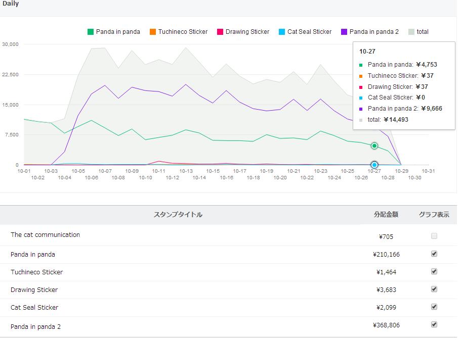461x341 pixels.
Task: Select The cat communication table row
Action: click(x=46, y=235)
